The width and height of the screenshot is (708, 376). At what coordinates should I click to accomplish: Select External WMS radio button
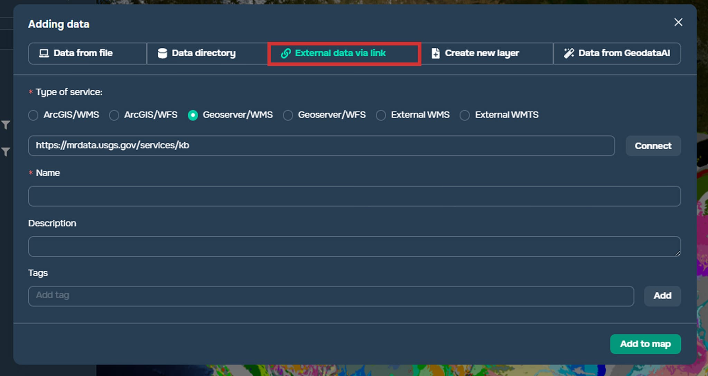(381, 115)
